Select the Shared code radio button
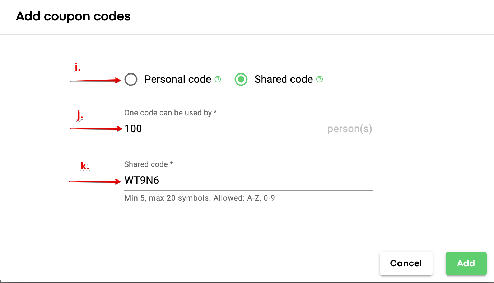This screenshot has height=283, width=494. pos(241,79)
